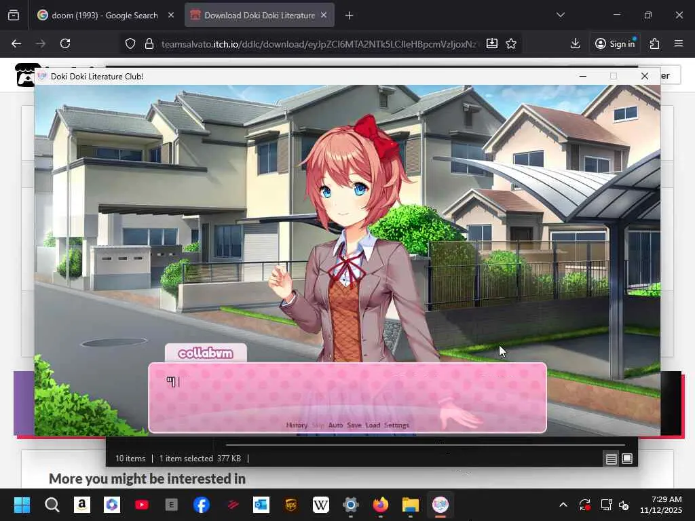This screenshot has height=521, width=695.
Task: Click the Sign in account button
Action: [615, 43]
